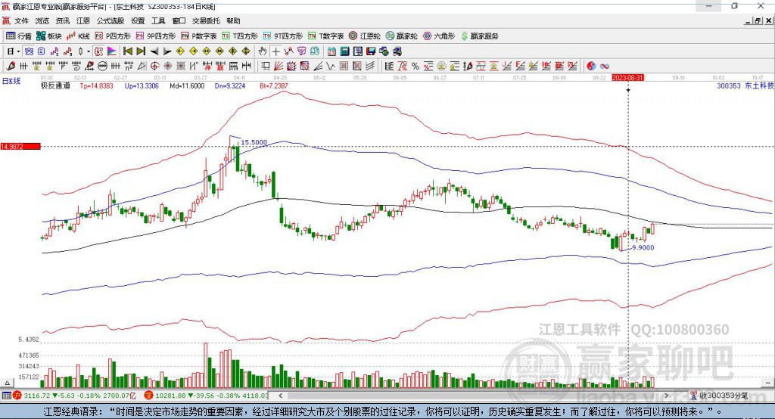The image size is (775, 419).
Task: Open the T四方形 tool
Action: tap(240, 36)
